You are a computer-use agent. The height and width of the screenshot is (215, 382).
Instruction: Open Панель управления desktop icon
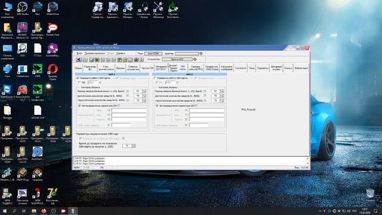[x=7, y=51]
